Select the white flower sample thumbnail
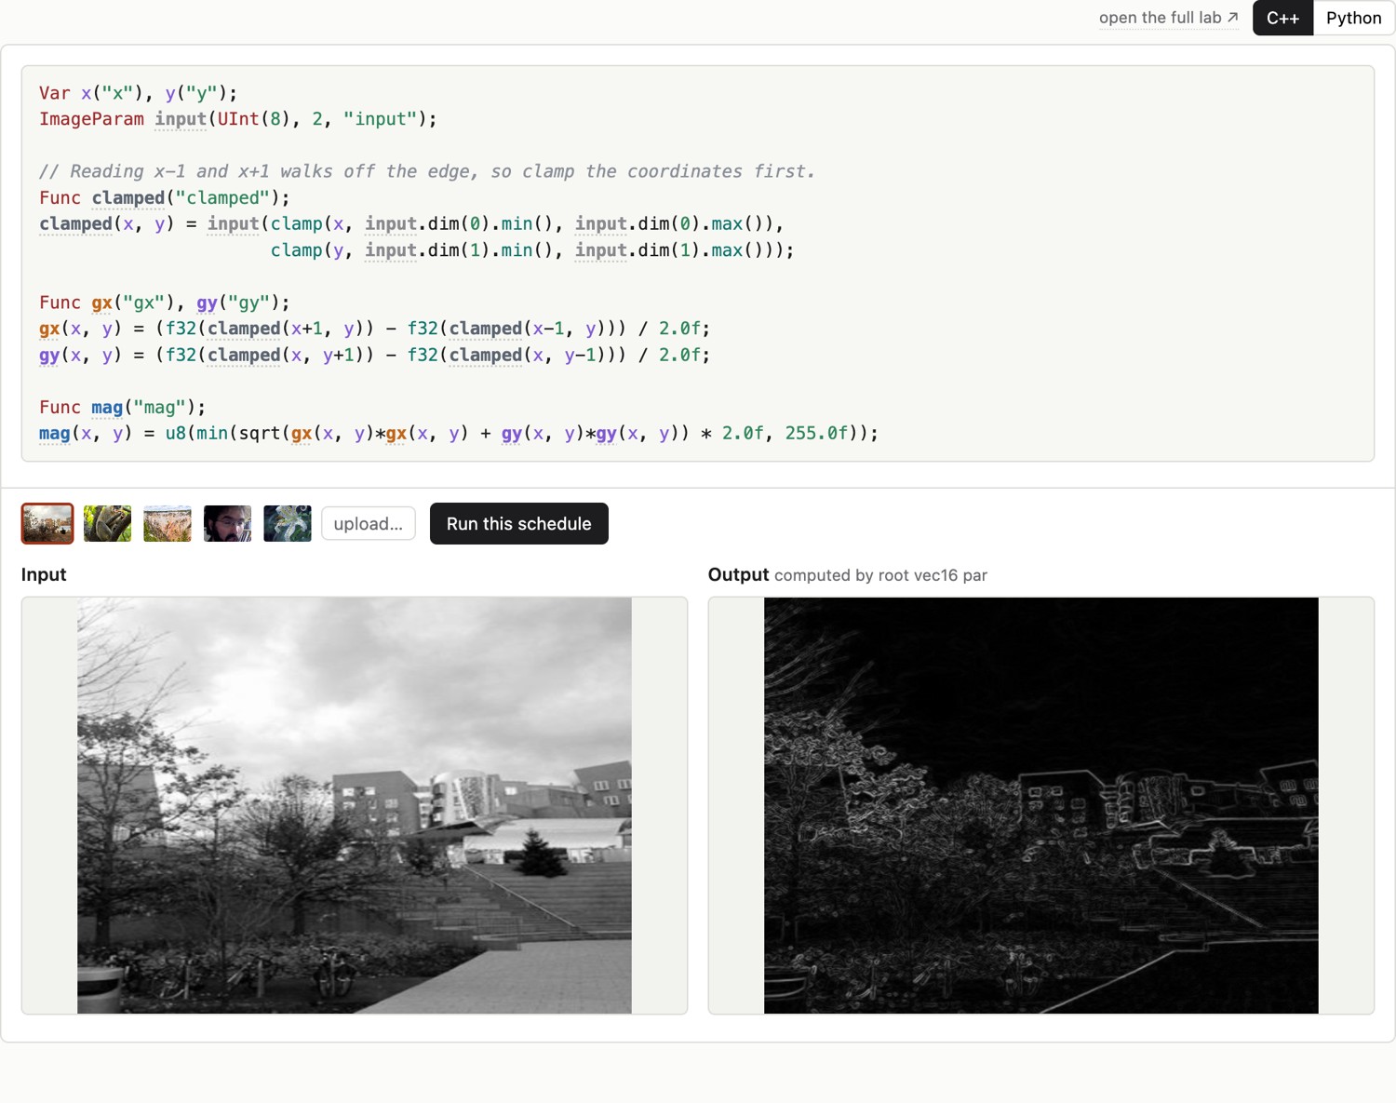This screenshot has height=1103, width=1396. tap(288, 524)
